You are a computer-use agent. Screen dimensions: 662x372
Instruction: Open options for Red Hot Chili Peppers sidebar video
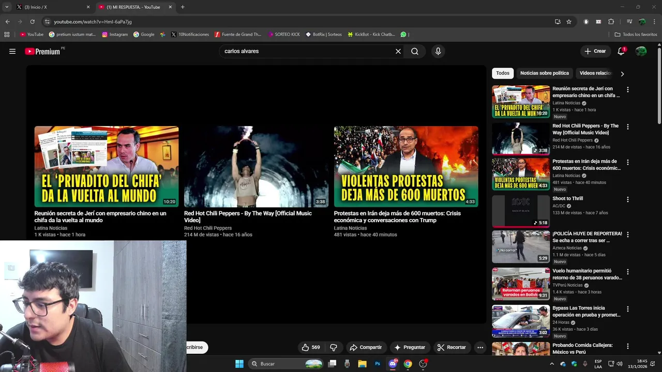point(628,127)
